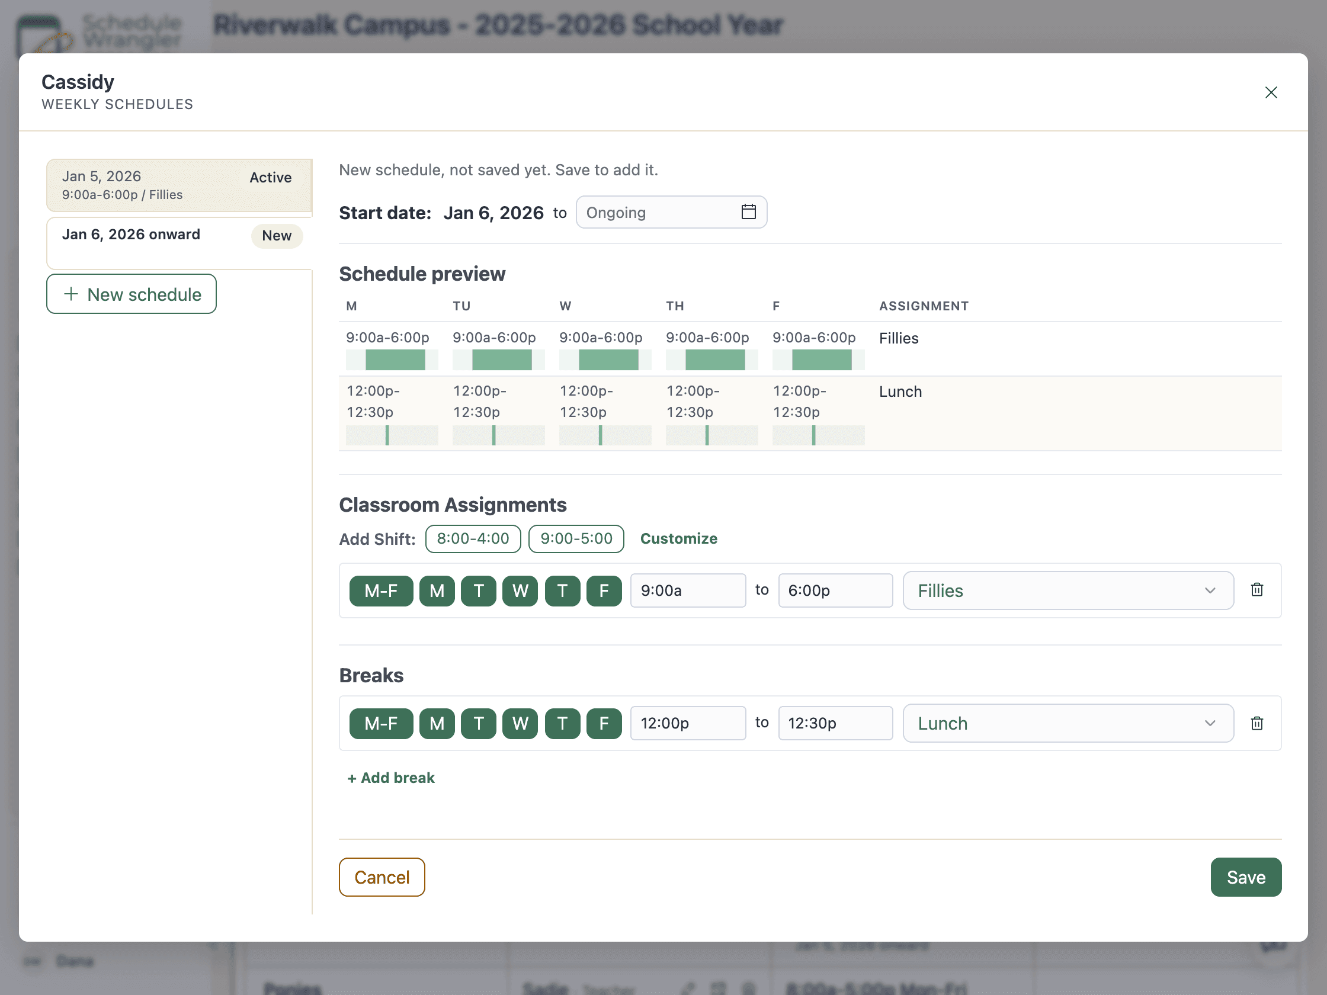Toggle M-F in Classroom Assignments row
Screen dimensions: 1327x995
(381, 590)
